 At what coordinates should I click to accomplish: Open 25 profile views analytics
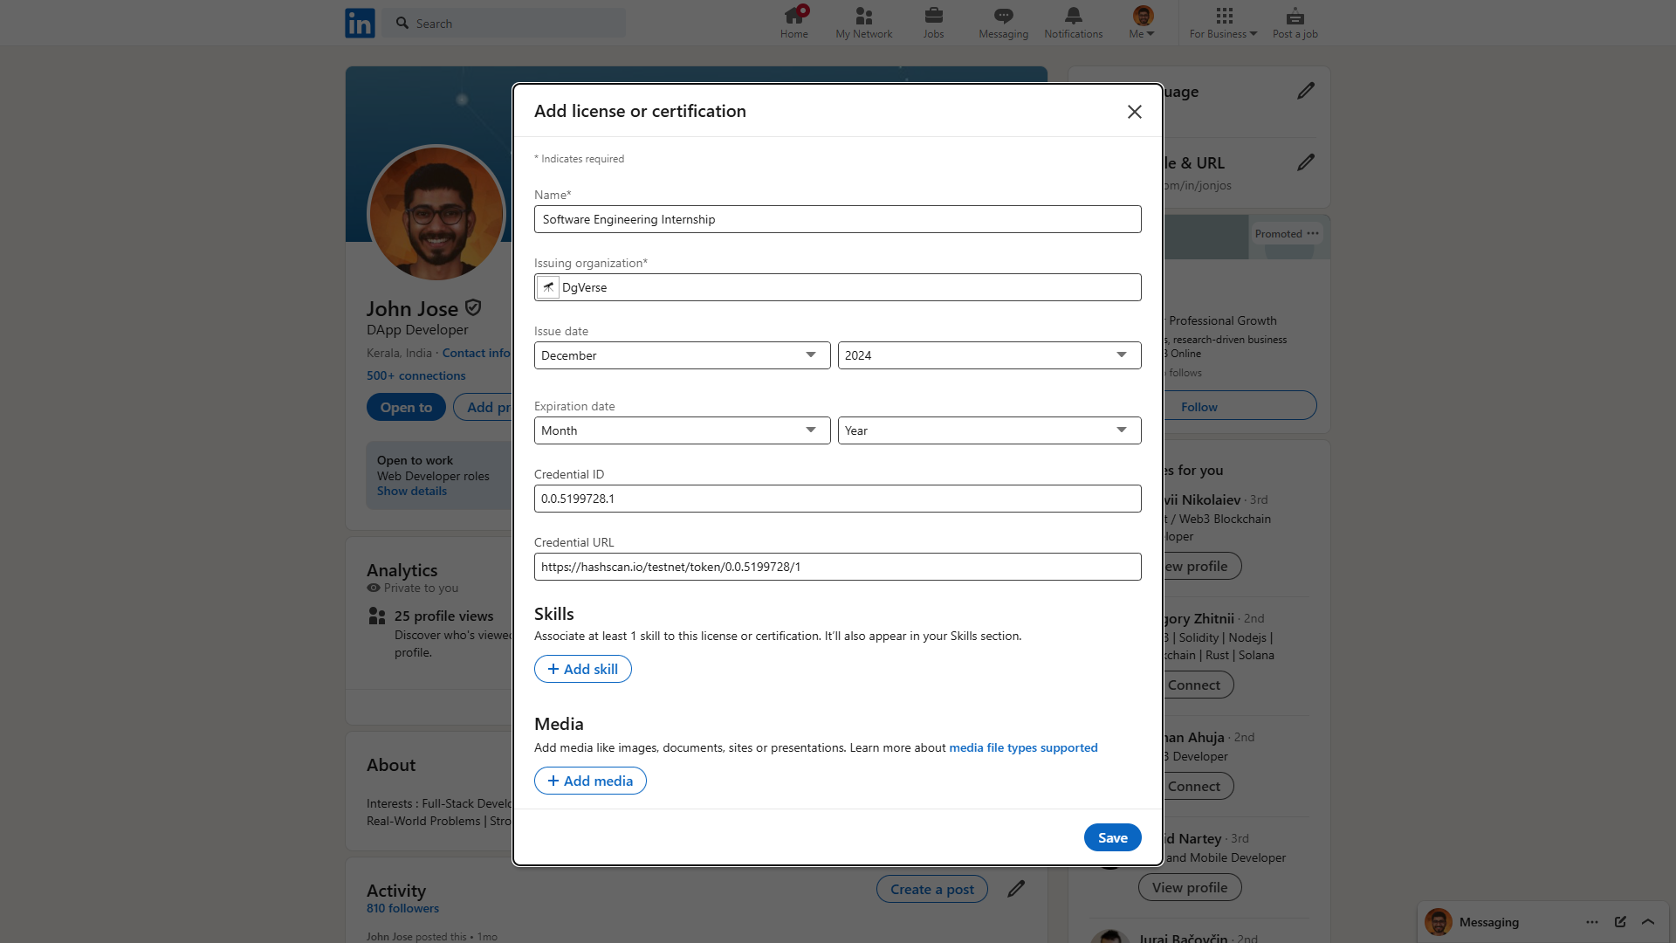coord(443,616)
